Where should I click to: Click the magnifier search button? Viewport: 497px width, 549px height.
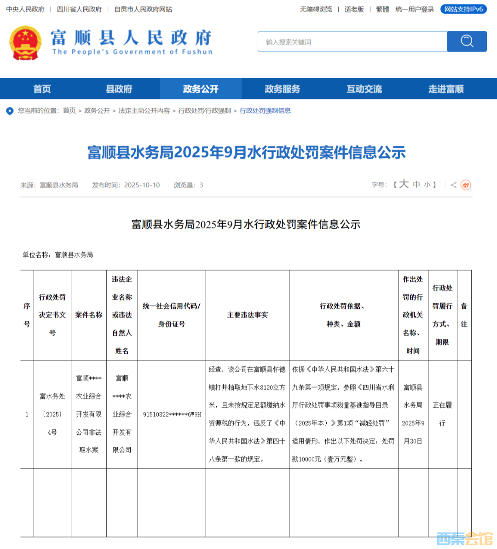click(x=467, y=41)
